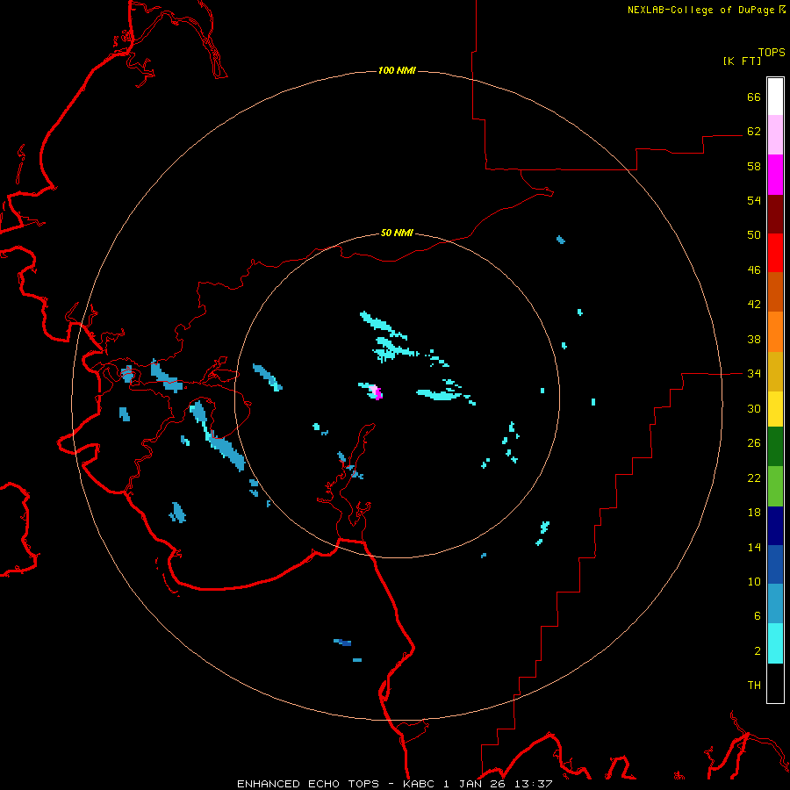The width and height of the screenshot is (790, 790).
Task: Select the bright red legend swatch
Action: coord(775,253)
